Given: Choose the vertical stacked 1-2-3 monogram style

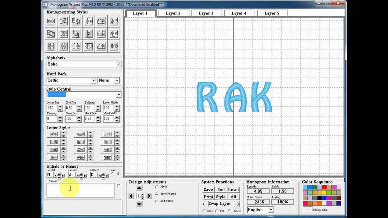Looking at the screenshot, I should coord(89,34).
